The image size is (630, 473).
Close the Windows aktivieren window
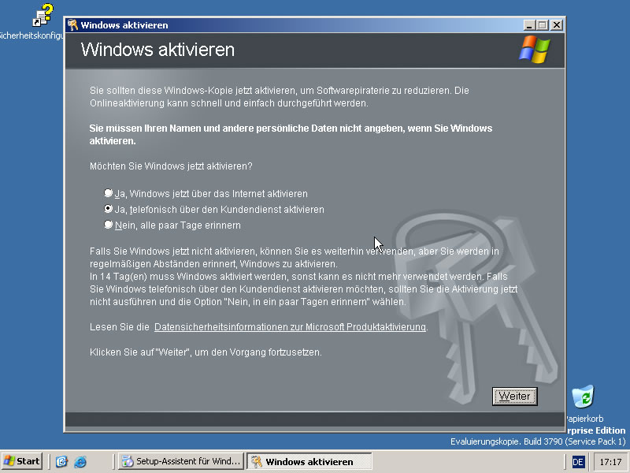click(x=557, y=25)
